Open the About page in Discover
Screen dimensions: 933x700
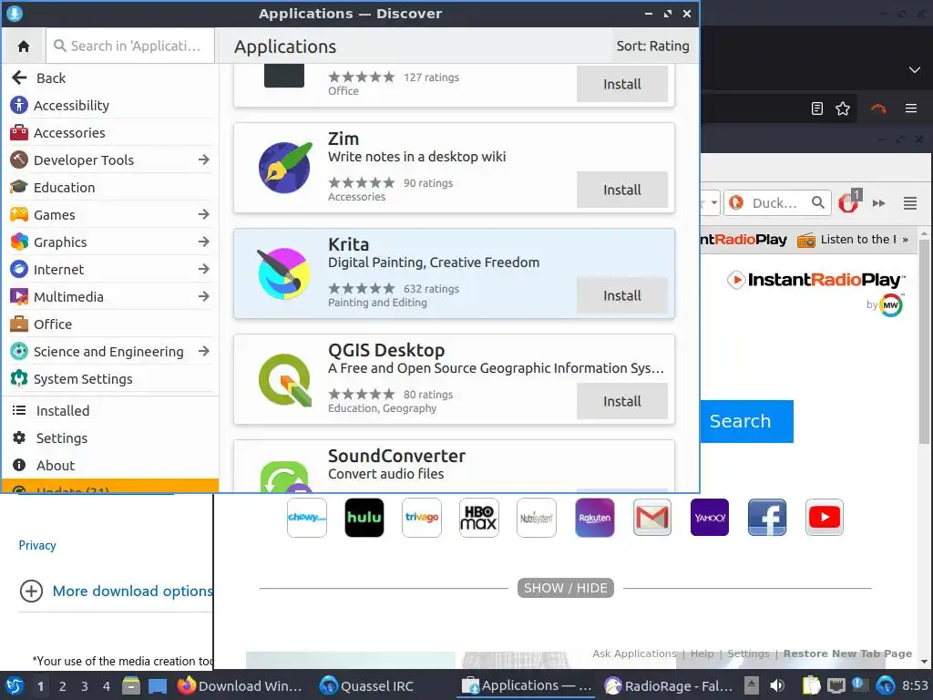click(x=110, y=466)
